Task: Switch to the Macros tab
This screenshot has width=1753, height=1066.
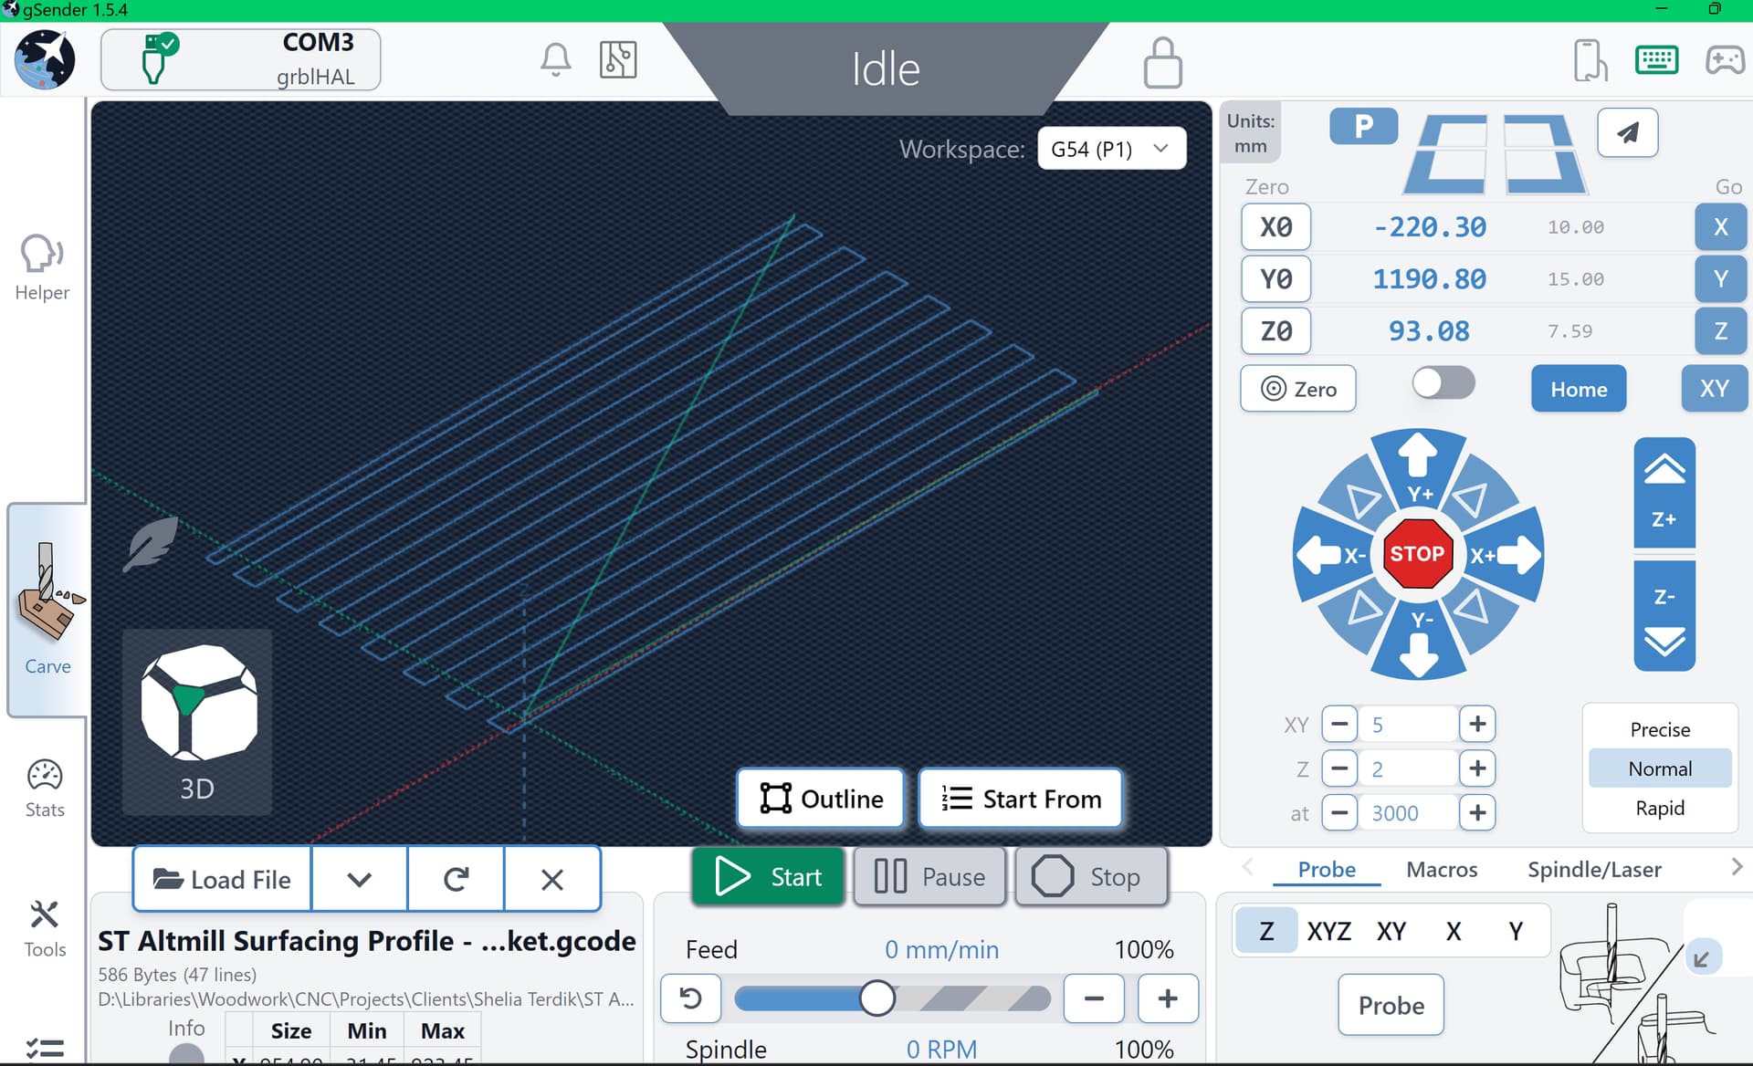Action: coord(1441,869)
